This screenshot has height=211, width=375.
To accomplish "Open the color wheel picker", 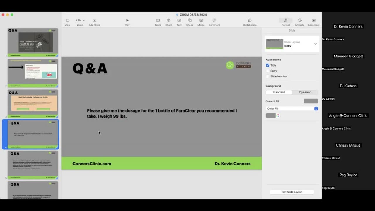I will pos(278,115).
